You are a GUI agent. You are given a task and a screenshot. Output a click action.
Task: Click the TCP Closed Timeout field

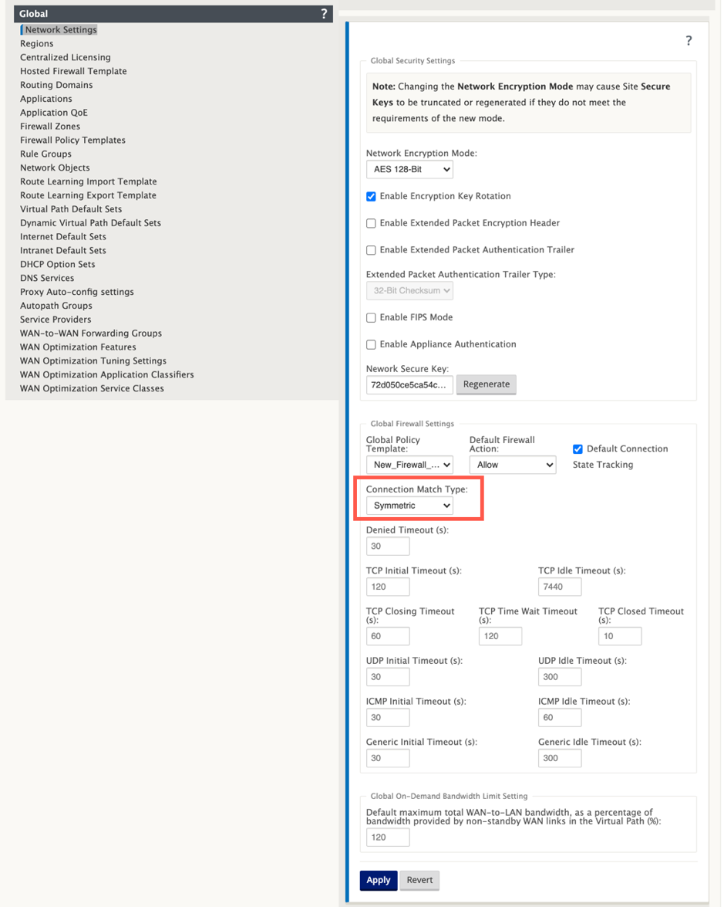pyautogui.click(x=620, y=636)
